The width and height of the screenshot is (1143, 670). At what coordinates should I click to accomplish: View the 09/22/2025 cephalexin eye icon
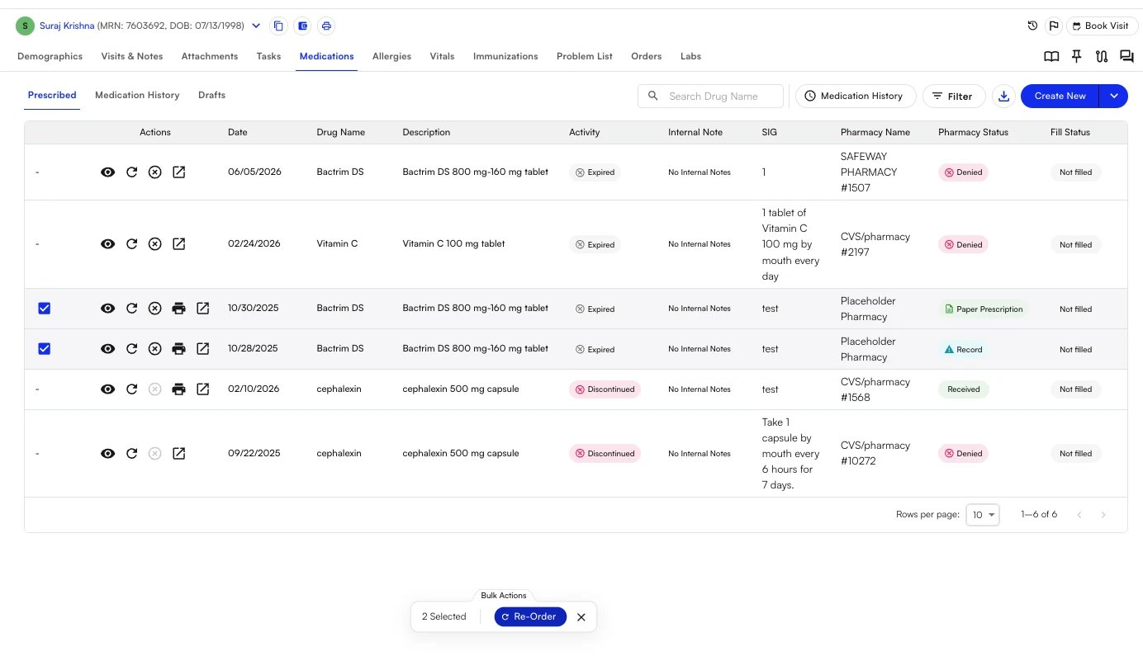(107, 454)
